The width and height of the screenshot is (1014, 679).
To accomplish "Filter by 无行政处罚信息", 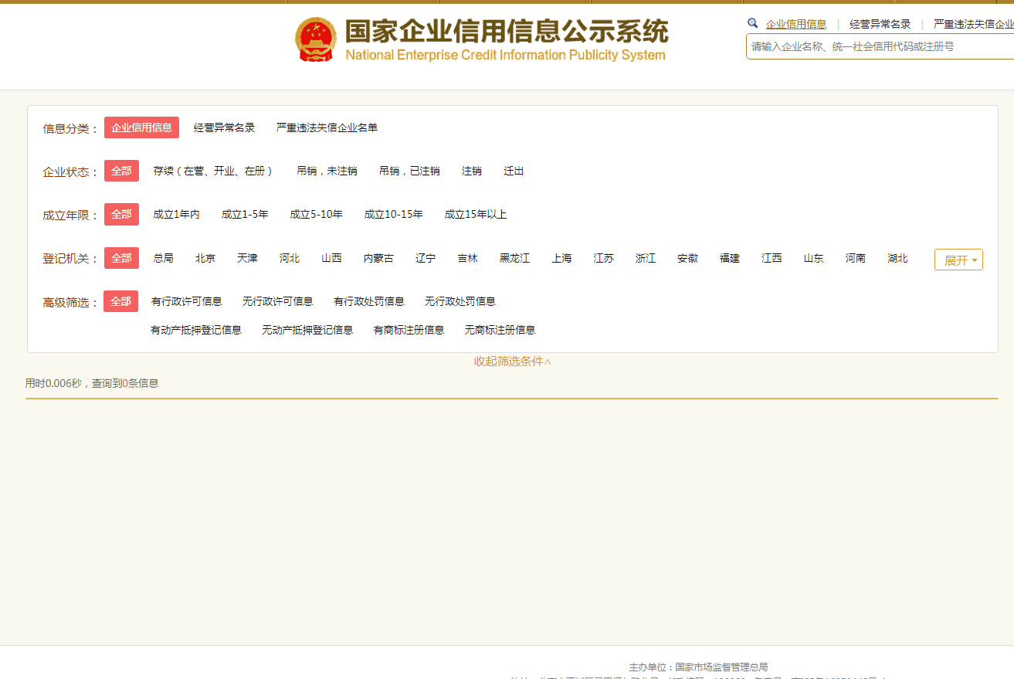I will (x=460, y=301).
